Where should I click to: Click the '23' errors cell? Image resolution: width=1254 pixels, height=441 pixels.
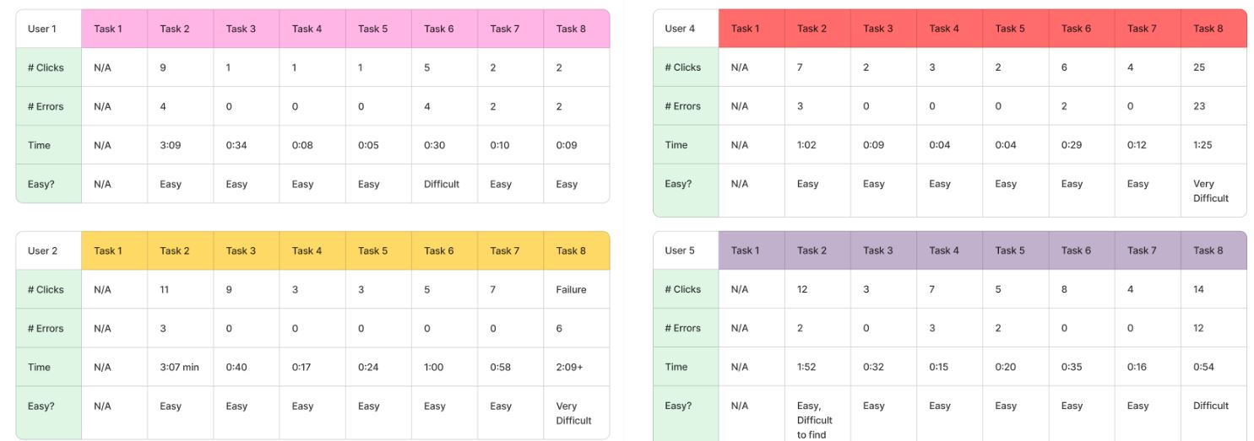(1199, 106)
